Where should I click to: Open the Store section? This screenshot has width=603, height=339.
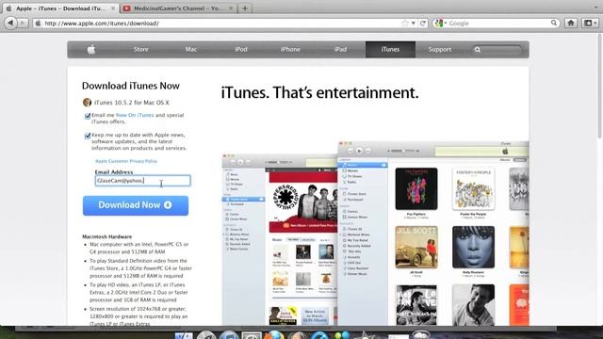pos(140,49)
